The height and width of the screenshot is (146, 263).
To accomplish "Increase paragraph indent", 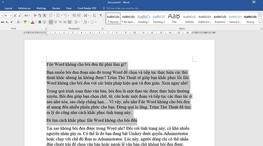I will [x=79, y=15].
